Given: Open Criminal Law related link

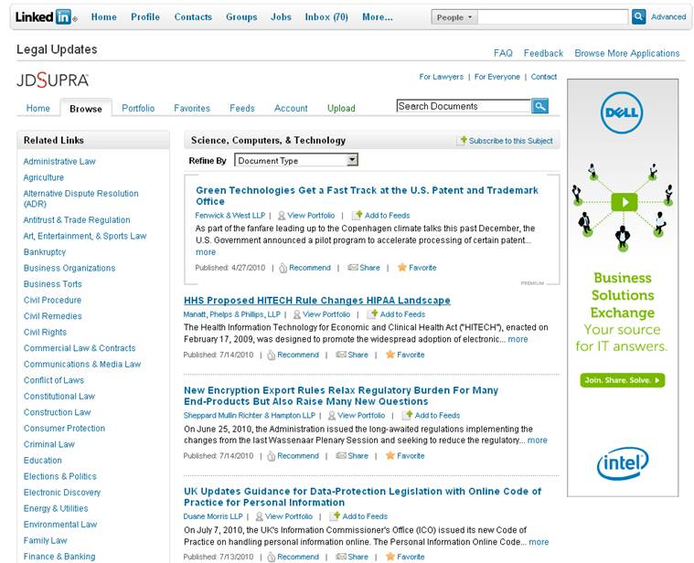Looking at the screenshot, I should (x=49, y=444).
